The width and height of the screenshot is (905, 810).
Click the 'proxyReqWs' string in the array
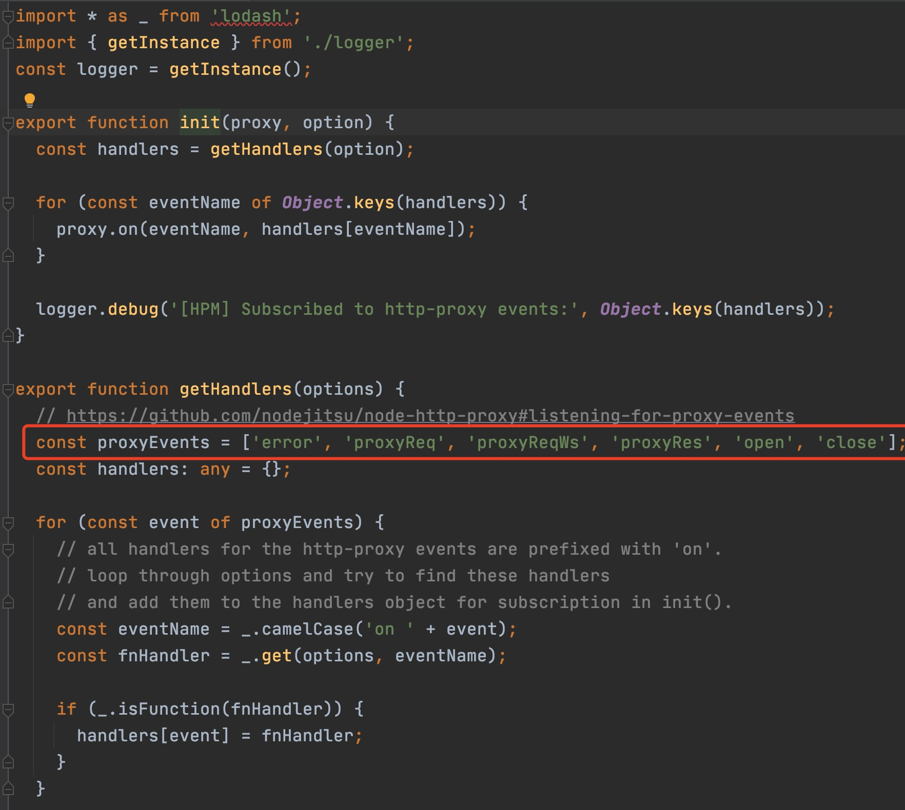[528, 443]
